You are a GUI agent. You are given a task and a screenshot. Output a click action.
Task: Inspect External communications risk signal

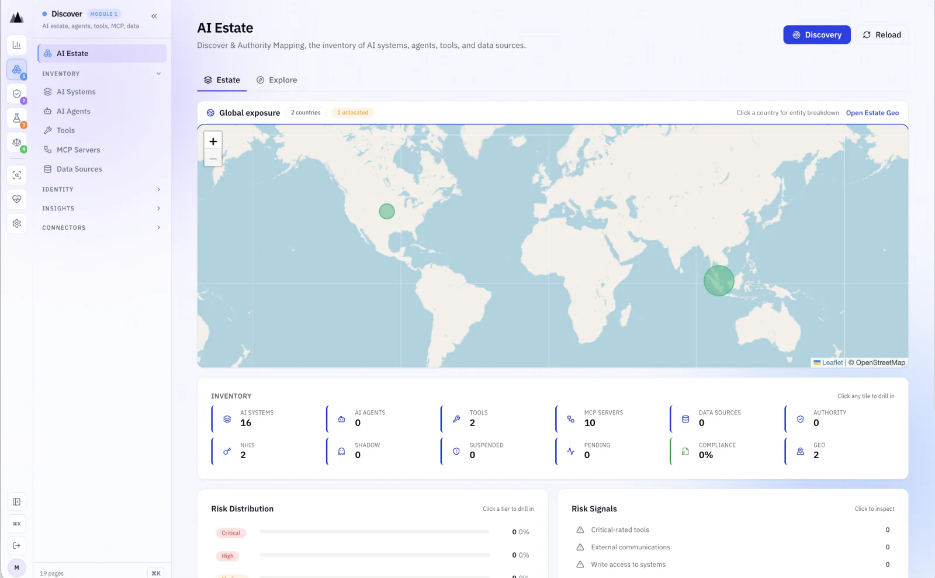click(733, 548)
